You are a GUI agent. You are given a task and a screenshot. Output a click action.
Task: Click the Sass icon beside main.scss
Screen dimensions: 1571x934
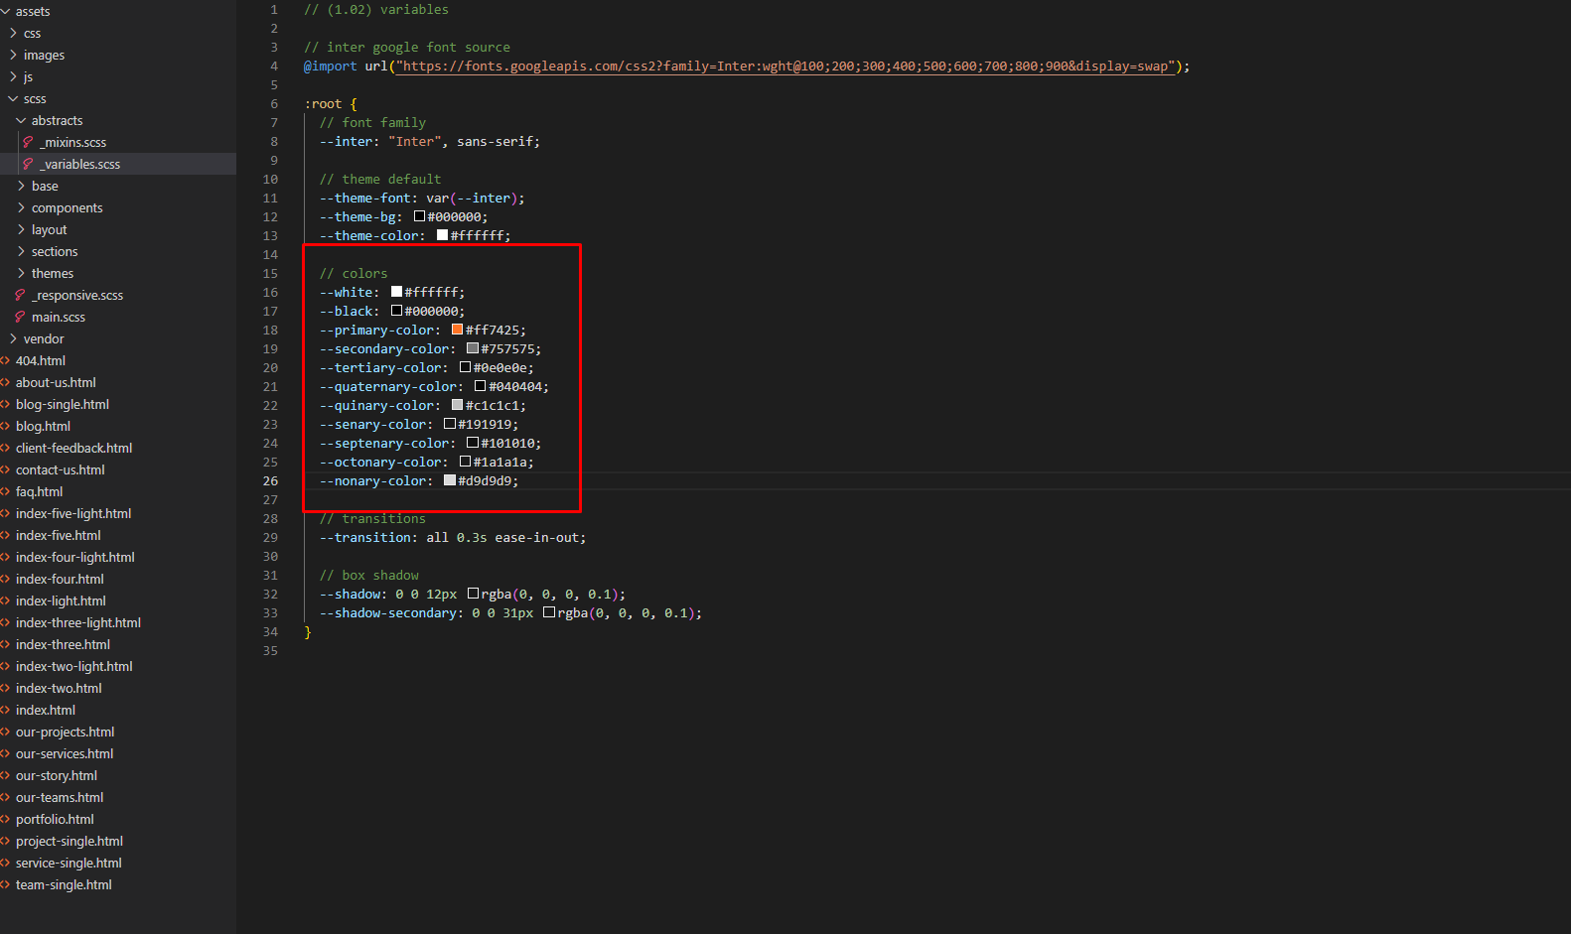(x=20, y=317)
